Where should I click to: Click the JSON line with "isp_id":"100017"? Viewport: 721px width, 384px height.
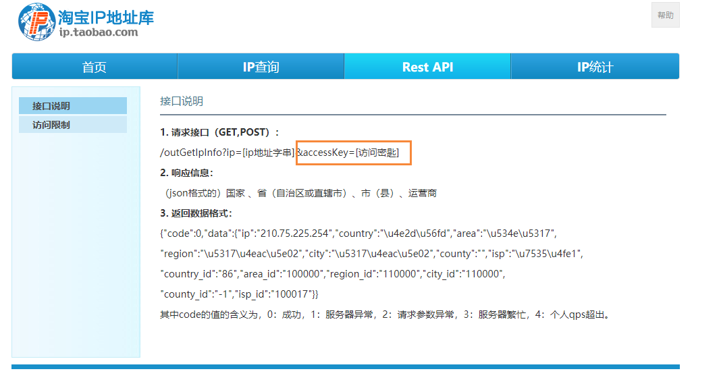(x=239, y=294)
